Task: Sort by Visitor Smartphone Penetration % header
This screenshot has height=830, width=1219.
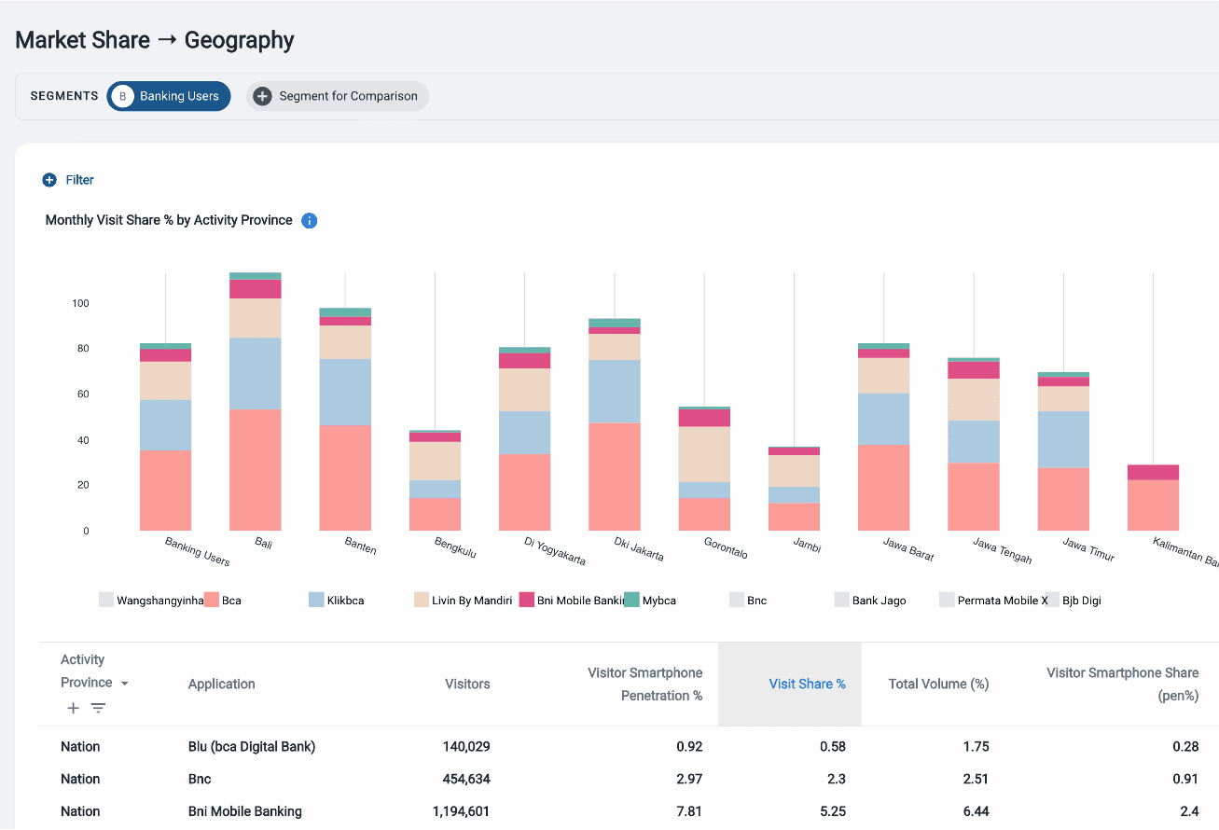Action: pyautogui.click(x=645, y=684)
